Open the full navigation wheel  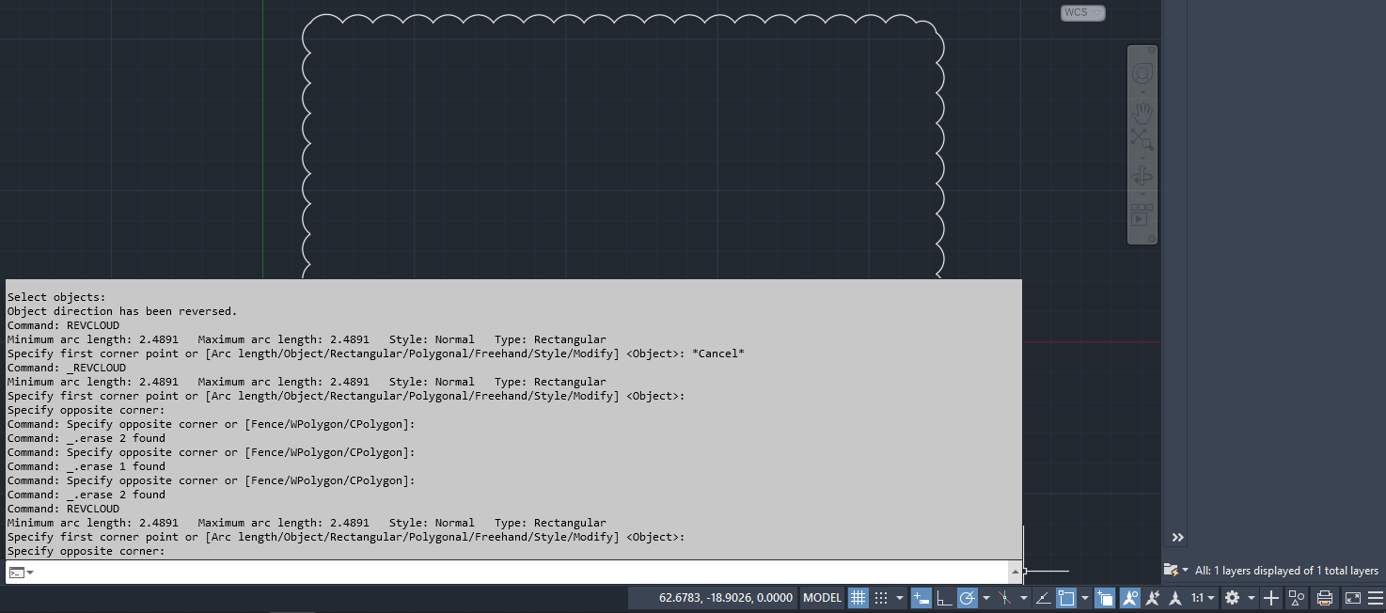pyautogui.click(x=1142, y=72)
